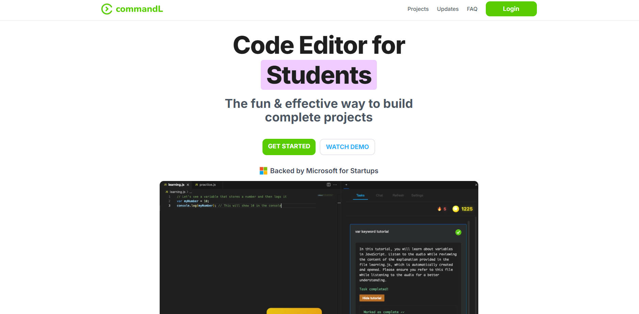Open the editor's three-dot more actions menu
The image size is (639, 314).
[335, 185]
